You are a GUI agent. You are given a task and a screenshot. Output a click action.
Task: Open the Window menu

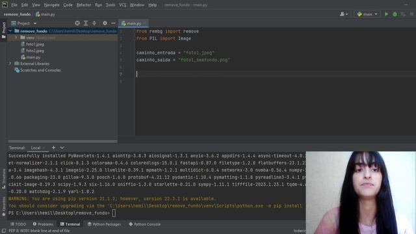137,5
